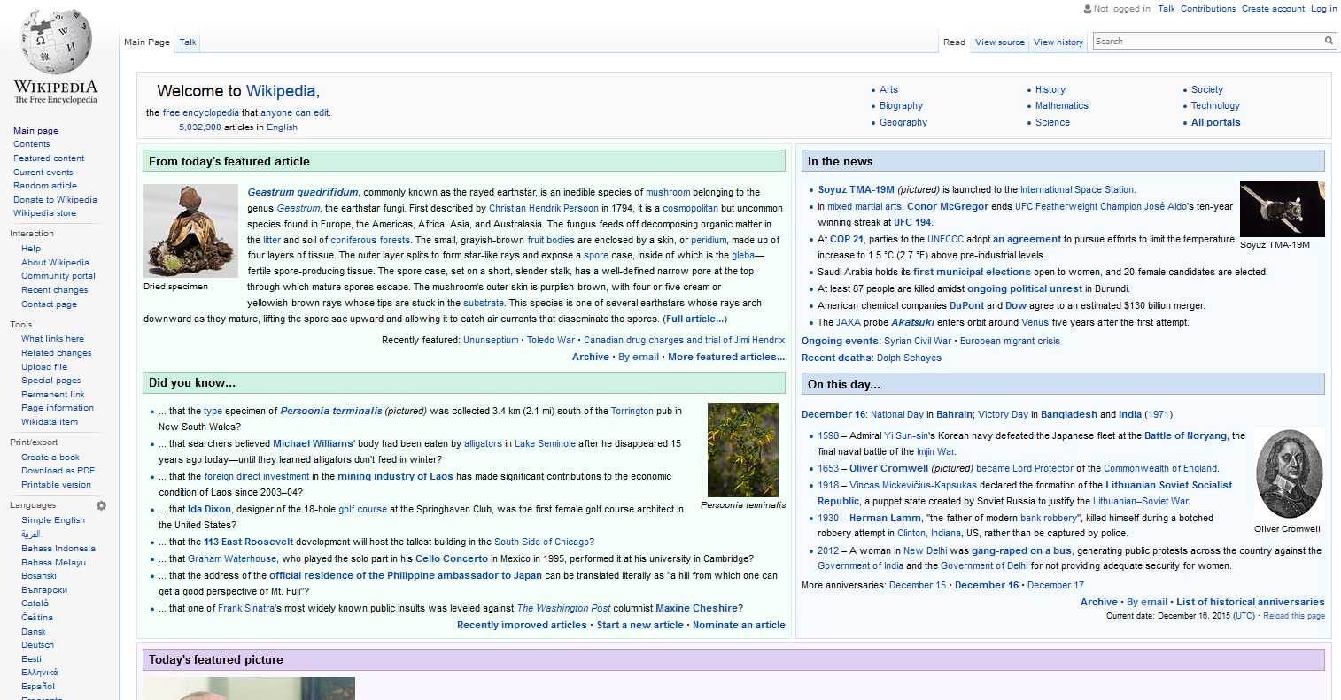Go to Random article

tap(45, 186)
